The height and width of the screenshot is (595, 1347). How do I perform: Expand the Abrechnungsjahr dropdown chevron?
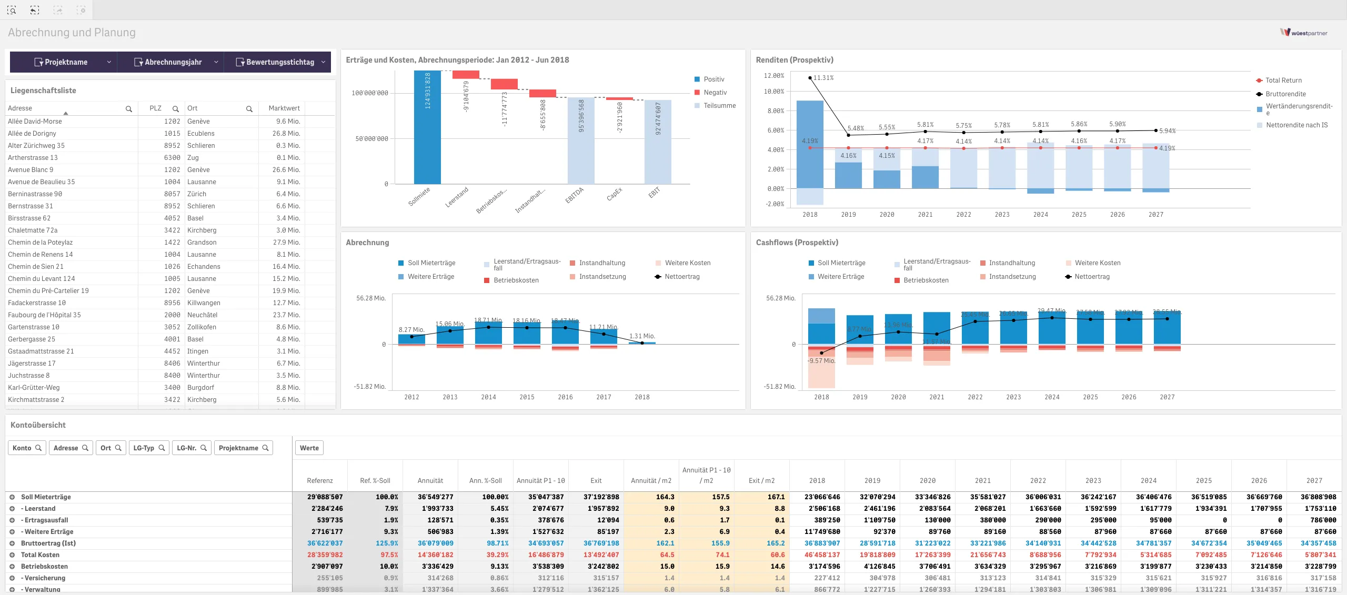[x=216, y=62]
